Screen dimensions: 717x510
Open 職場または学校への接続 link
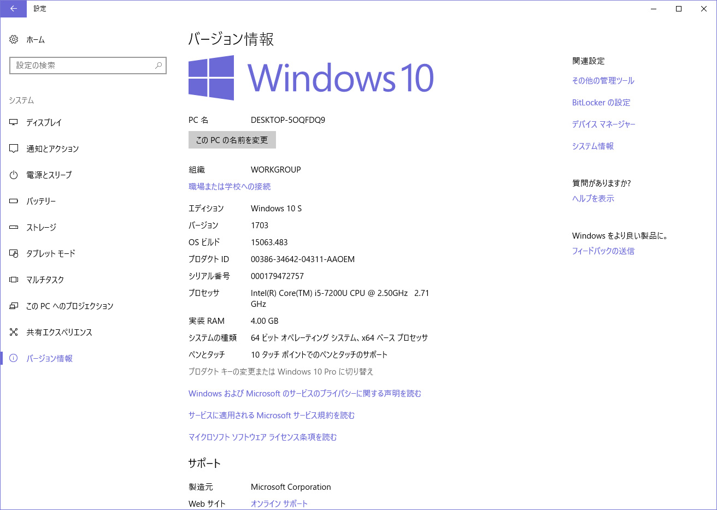(230, 186)
